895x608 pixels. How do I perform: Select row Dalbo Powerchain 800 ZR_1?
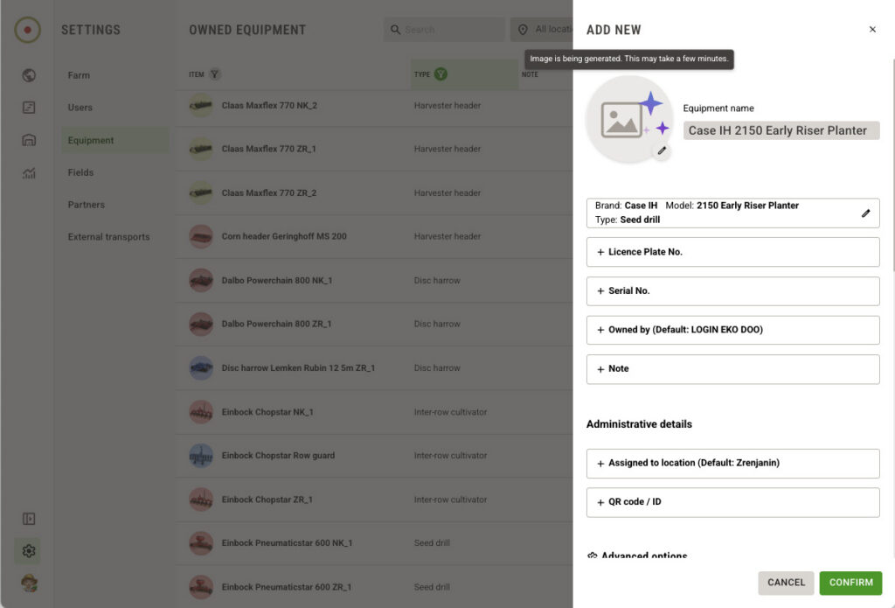pos(374,324)
